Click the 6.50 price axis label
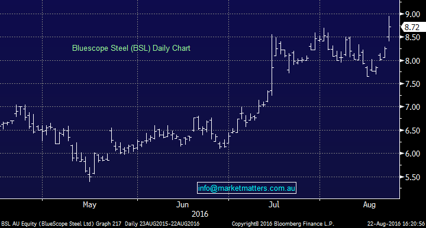The image size is (426, 228). 412,131
